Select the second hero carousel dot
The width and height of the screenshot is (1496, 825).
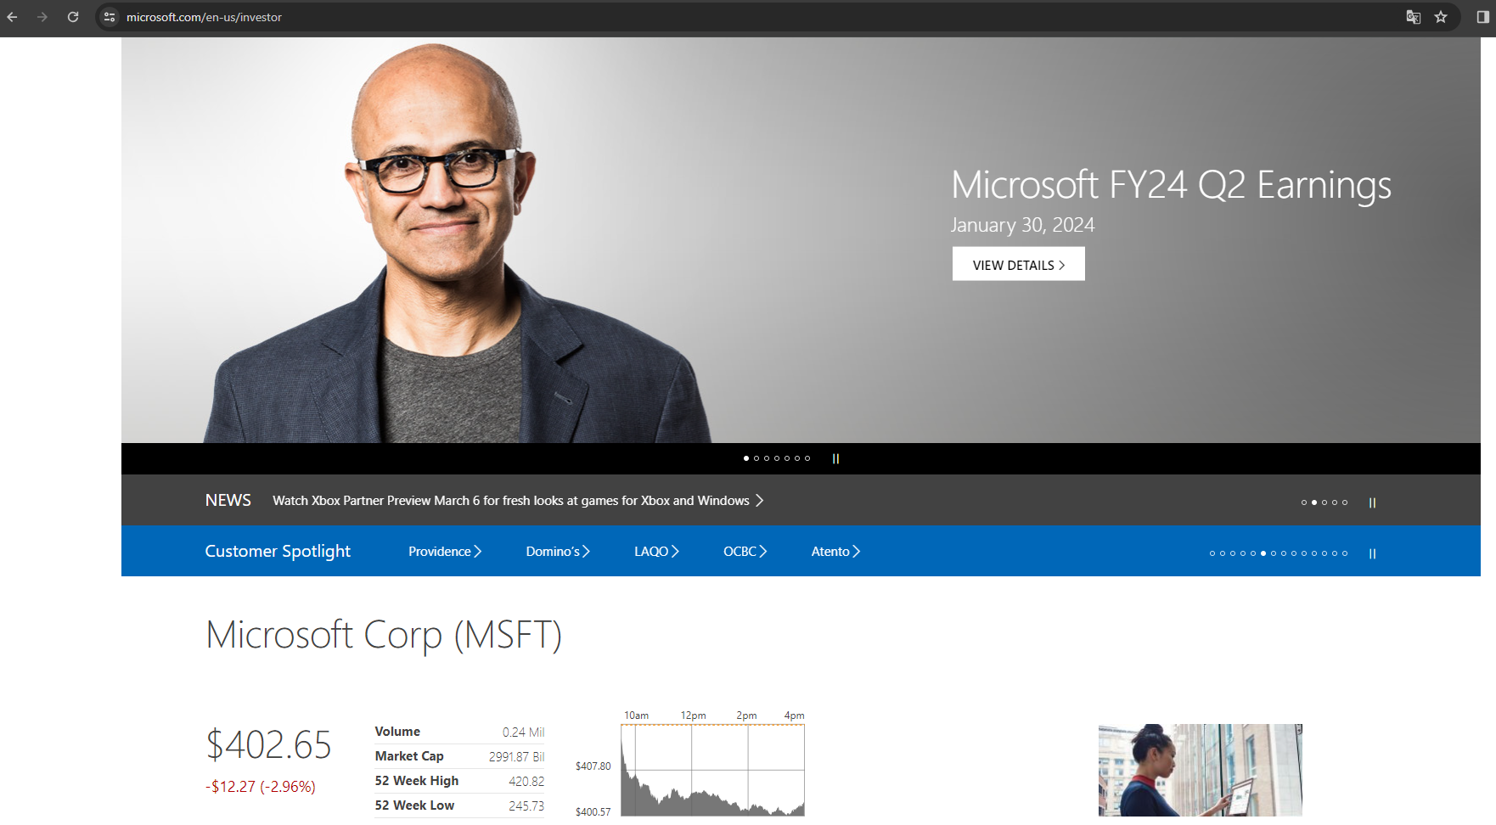coord(756,458)
